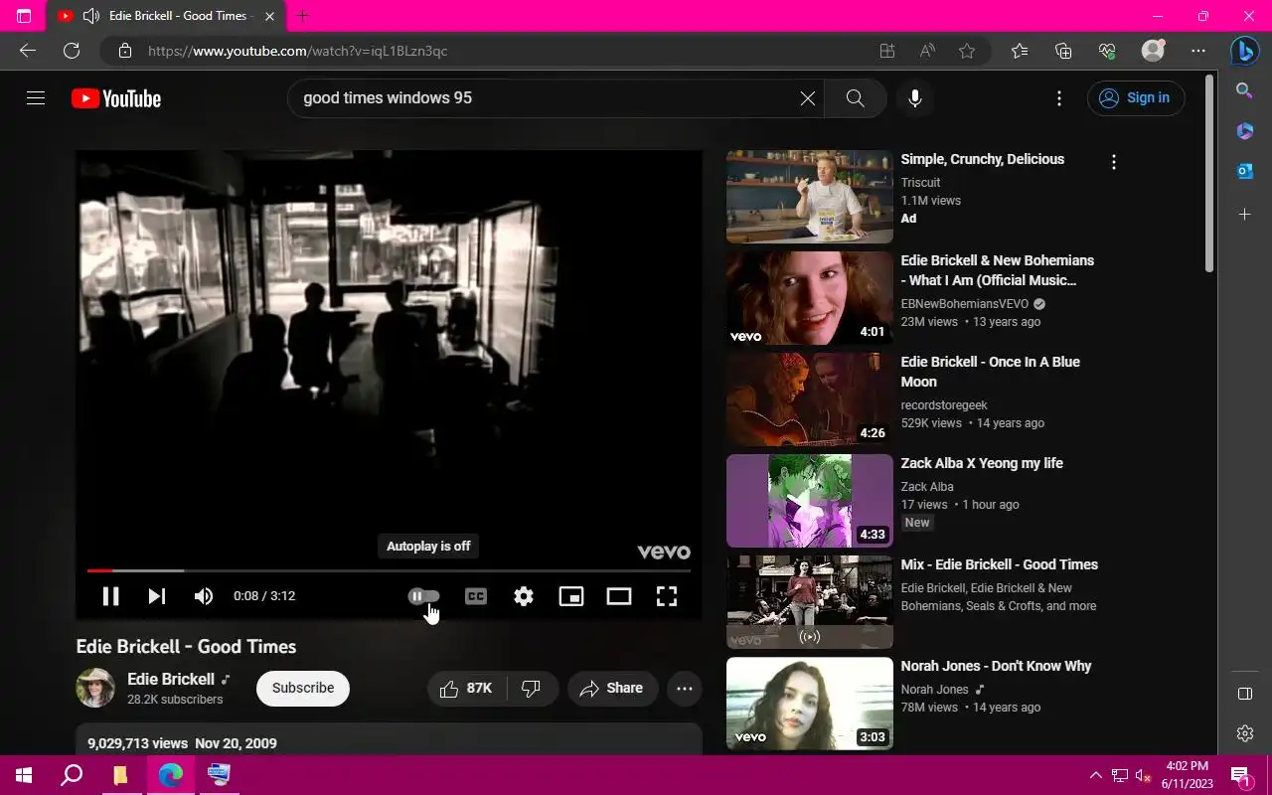1272x795 pixels.
Task: Go to YouTube home via logo
Action: [116, 98]
